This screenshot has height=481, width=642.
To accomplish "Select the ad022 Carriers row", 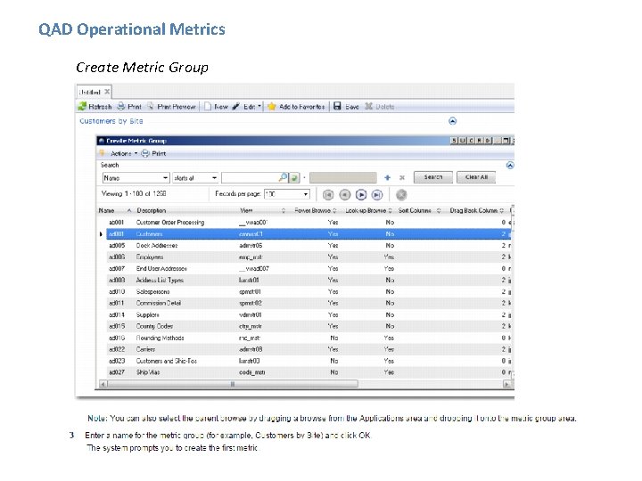I will pos(308,349).
